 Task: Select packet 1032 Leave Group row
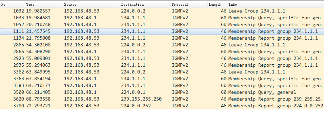point(162,11)
